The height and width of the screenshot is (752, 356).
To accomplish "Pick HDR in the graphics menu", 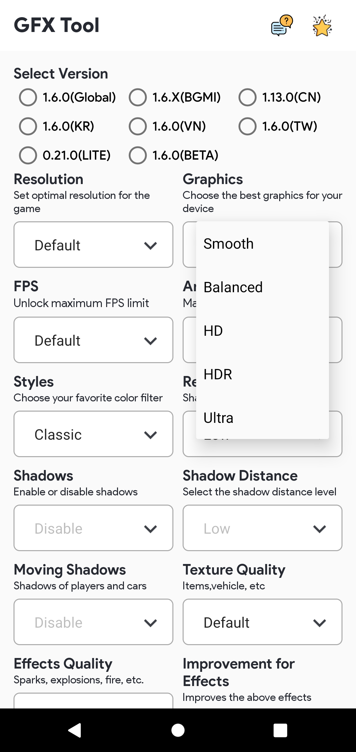I will click(x=218, y=374).
